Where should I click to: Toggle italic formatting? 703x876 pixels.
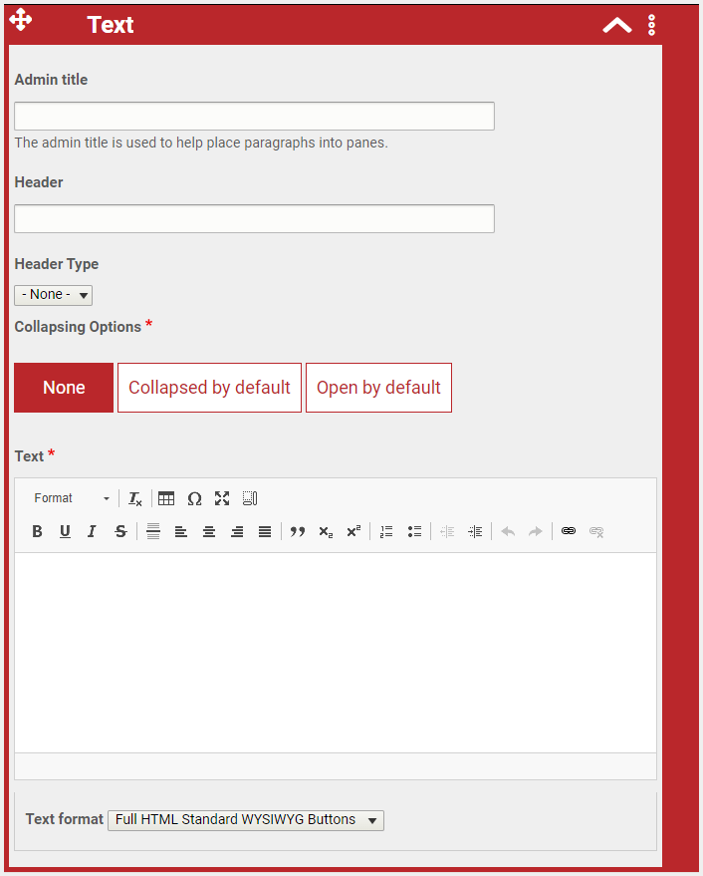tap(93, 531)
